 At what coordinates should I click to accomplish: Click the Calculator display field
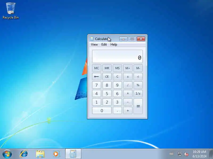coord(117,56)
